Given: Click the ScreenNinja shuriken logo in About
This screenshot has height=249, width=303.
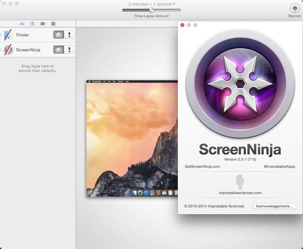Looking at the screenshot, I should [240, 84].
